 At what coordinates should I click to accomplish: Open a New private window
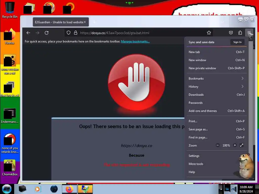point(217,68)
